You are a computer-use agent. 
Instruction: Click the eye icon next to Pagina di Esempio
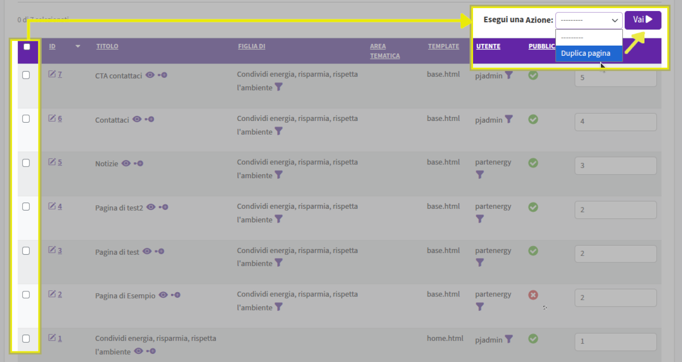163,295
